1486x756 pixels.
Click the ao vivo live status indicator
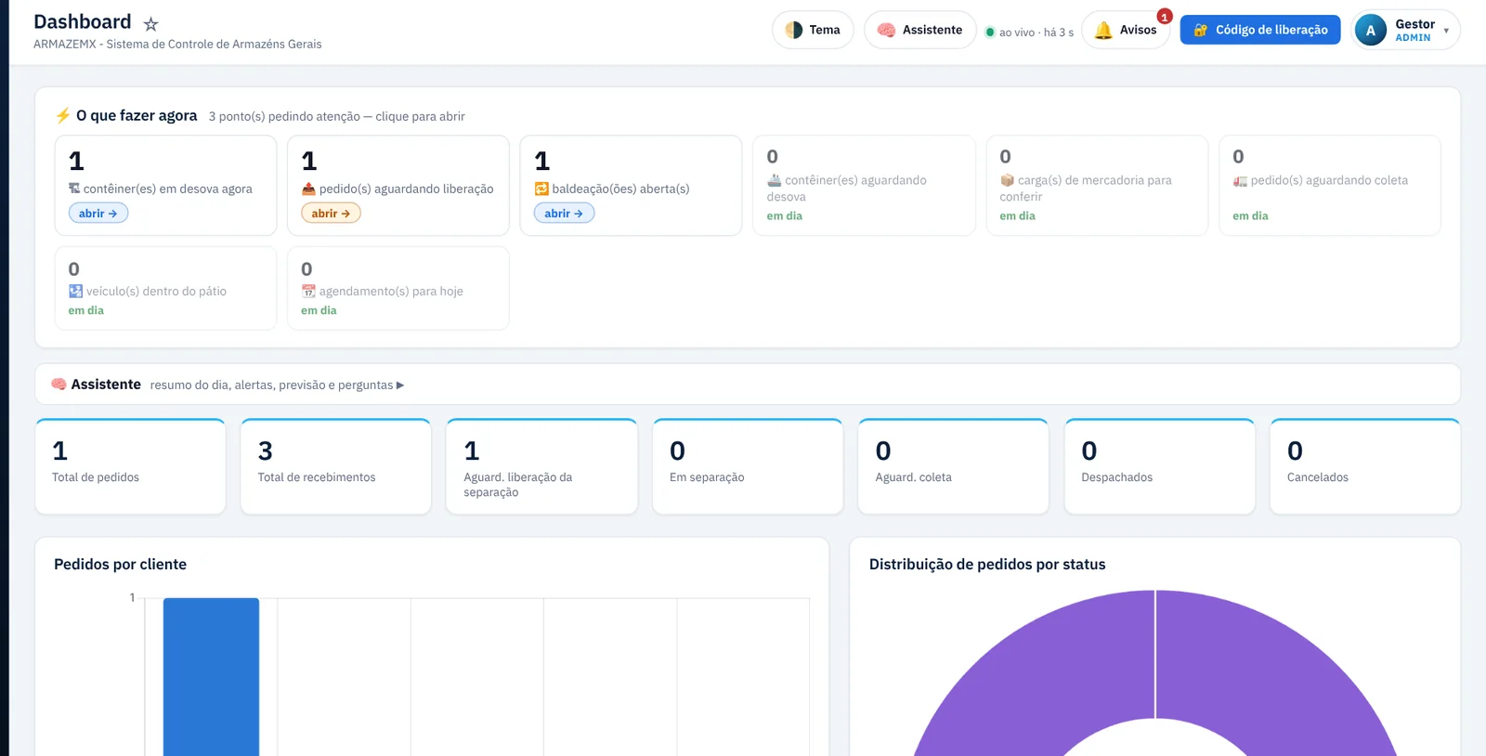1029,32
